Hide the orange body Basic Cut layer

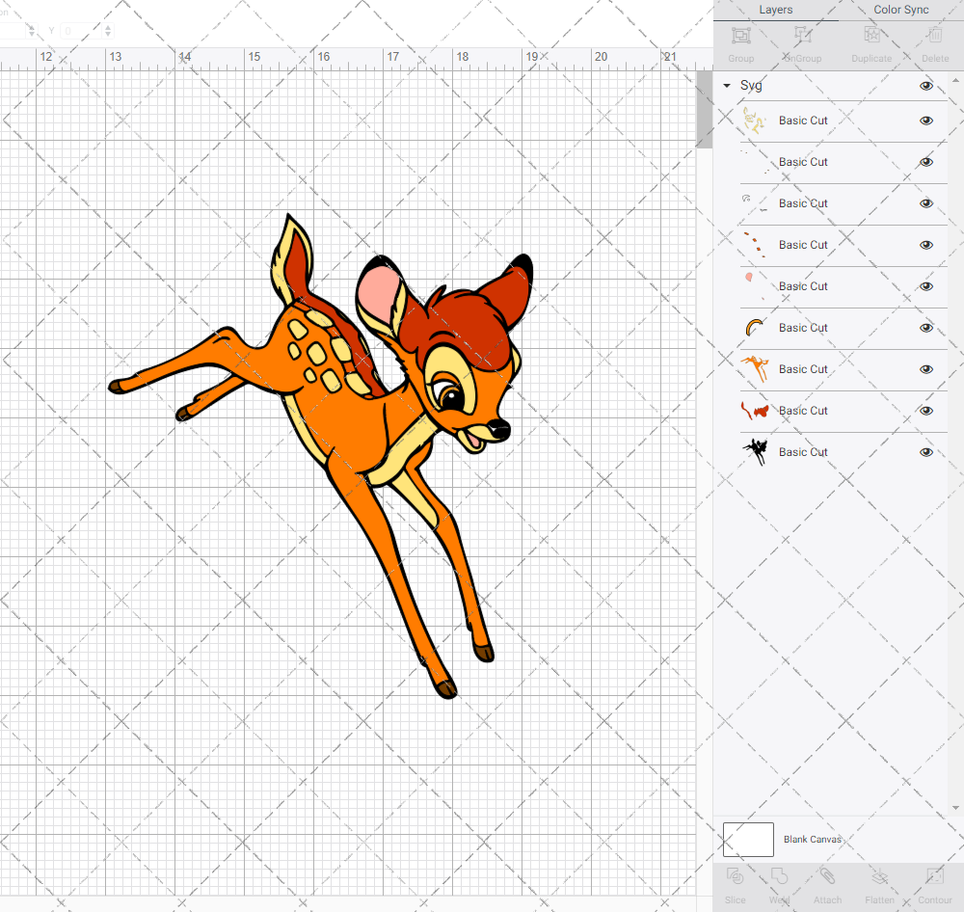coord(926,369)
